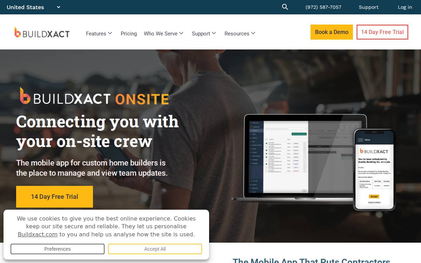Expand the Resources menu
Image resolution: width=421 pixels, height=263 pixels.
(x=240, y=34)
